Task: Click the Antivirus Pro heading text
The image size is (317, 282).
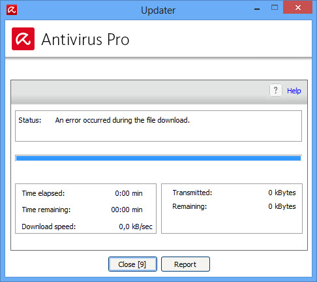Action: pyautogui.click(x=85, y=39)
